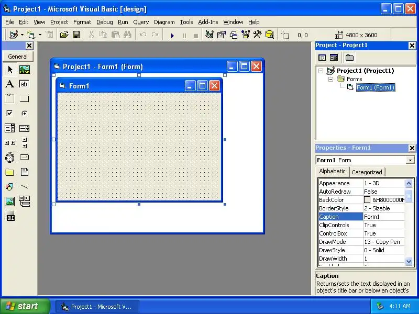Select the Label control tool
419x314 pixels.
click(10, 84)
